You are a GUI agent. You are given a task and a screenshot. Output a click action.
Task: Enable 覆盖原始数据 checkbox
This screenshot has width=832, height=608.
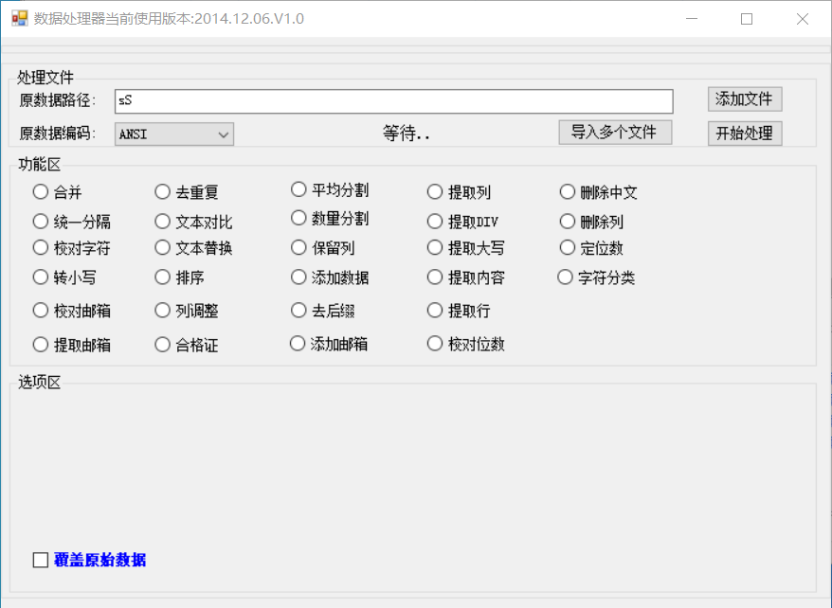41,560
